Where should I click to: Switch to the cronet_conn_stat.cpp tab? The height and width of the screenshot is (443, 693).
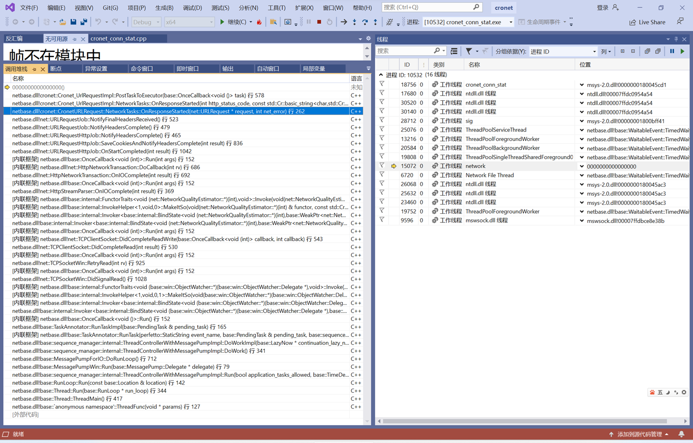tap(118, 39)
